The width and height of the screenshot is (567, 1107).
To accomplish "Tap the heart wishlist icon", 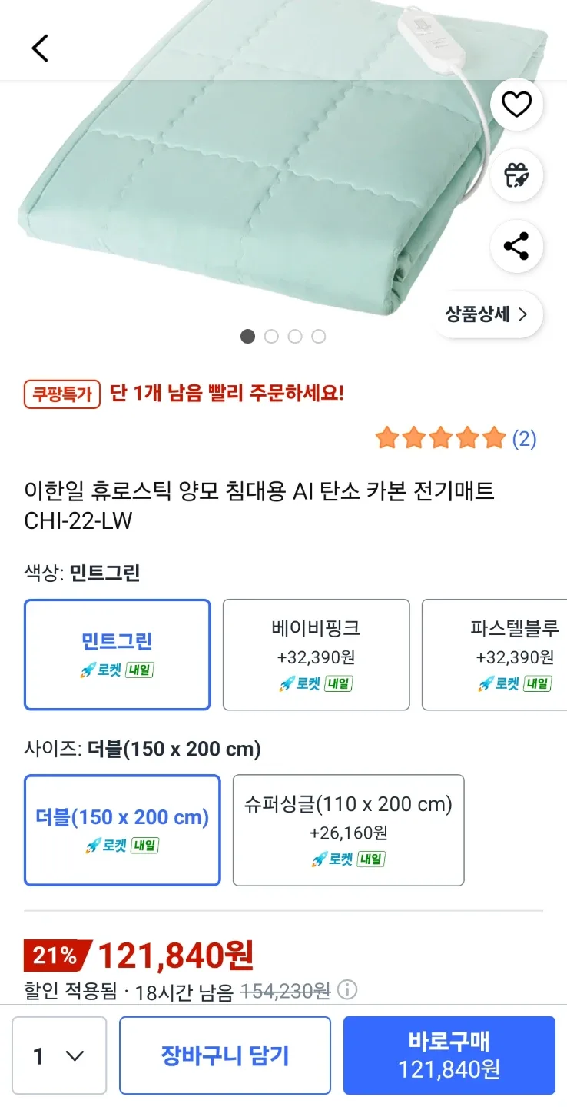I will [516, 105].
